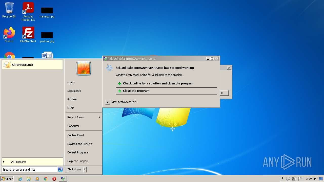Select the packvol.jpg file on the desktop
This screenshot has height=182, width=324.
47,37
